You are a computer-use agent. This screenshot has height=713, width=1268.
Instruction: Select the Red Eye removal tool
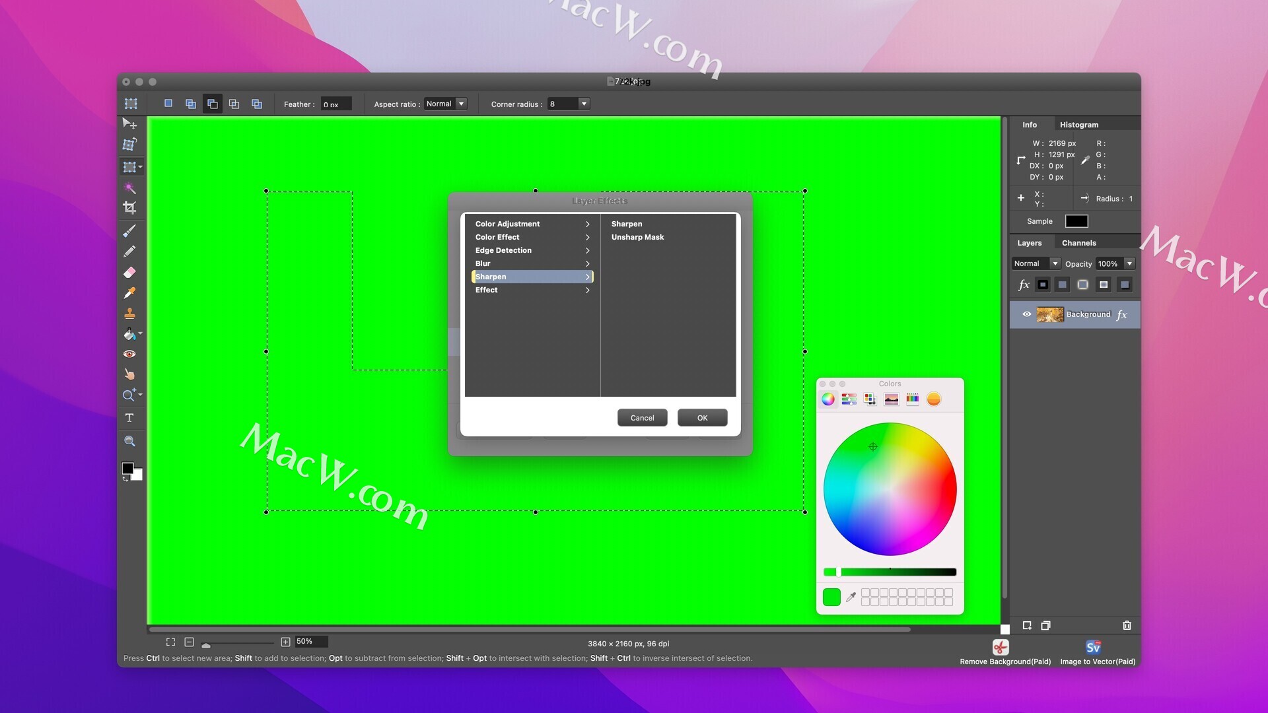(129, 355)
